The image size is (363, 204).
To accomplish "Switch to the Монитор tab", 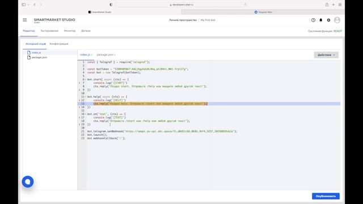I will point(70,31).
